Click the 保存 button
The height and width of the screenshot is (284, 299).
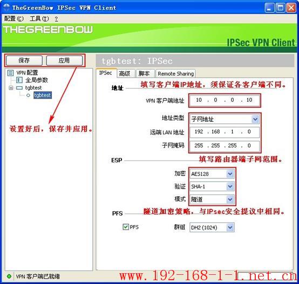[24, 60]
